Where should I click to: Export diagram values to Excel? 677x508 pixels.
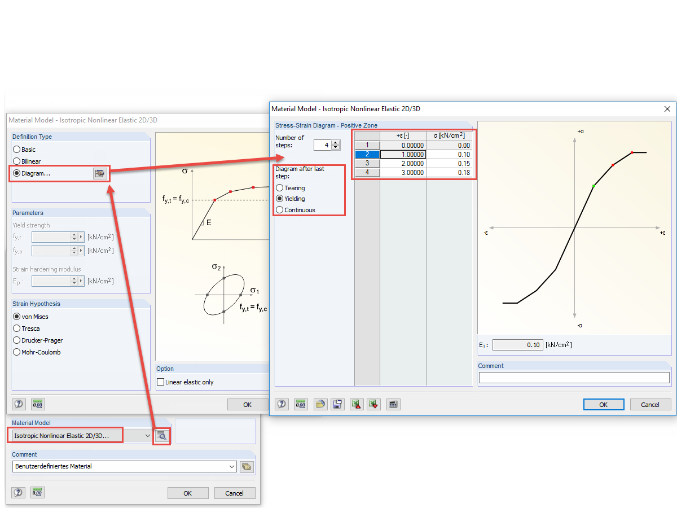point(373,404)
